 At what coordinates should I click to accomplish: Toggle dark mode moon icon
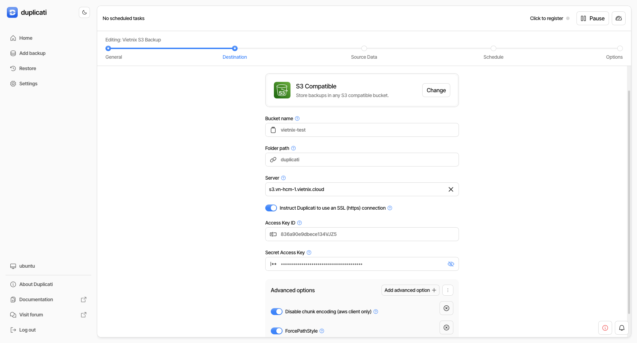84,12
